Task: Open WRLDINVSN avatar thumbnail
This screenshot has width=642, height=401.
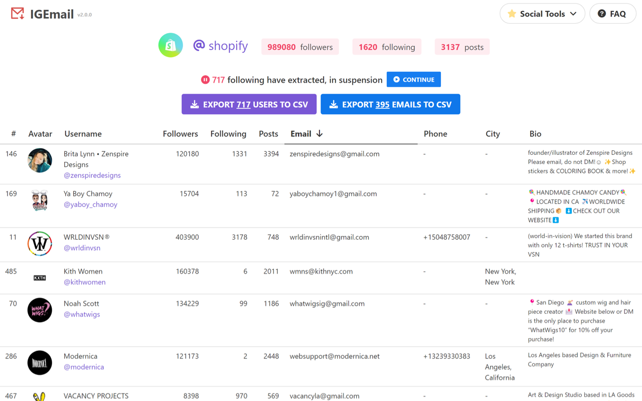Action: coord(40,244)
